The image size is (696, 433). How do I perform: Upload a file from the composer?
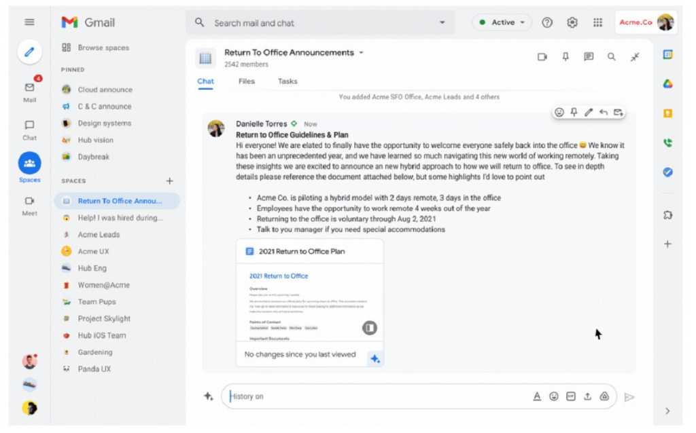588,396
